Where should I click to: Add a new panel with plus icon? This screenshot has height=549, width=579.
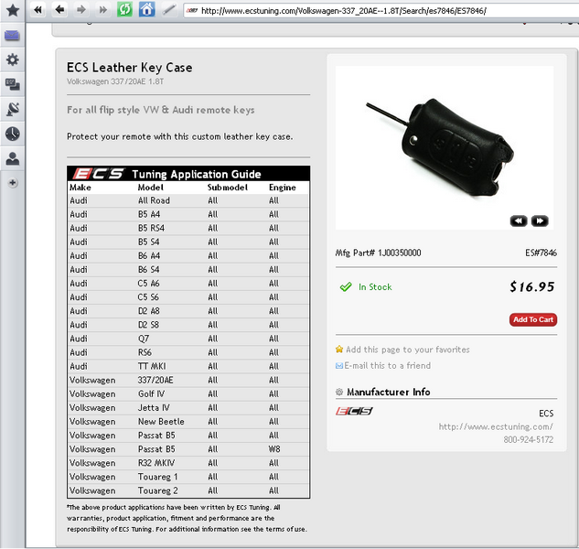tap(13, 183)
